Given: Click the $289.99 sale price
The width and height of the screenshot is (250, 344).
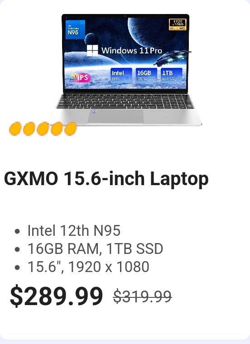Looking at the screenshot, I should [57, 296].
